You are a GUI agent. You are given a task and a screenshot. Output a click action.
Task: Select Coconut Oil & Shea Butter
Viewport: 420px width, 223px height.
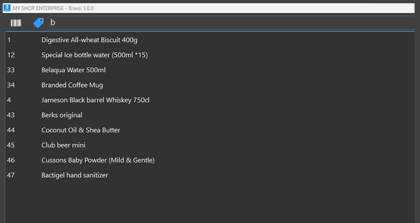pos(81,130)
